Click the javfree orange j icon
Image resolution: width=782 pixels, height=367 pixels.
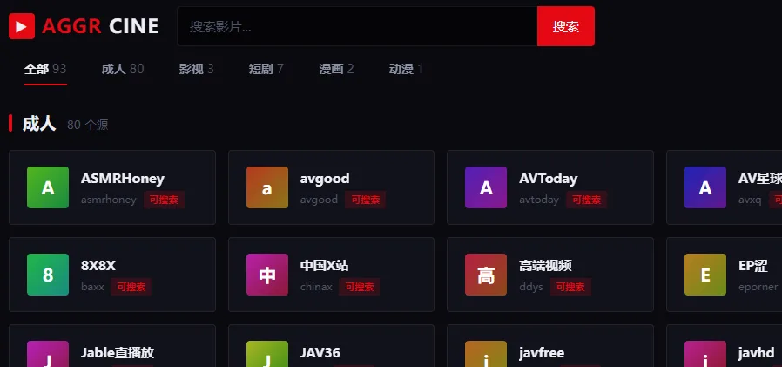tap(486, 354)
